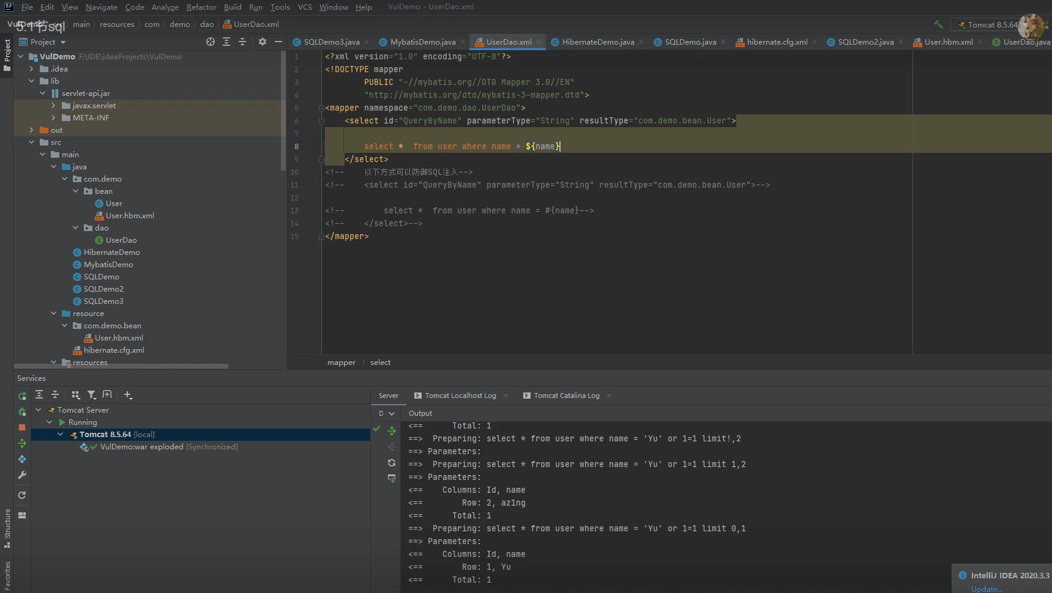Viewport: 1052px width, 593px height.
Task: Expand the out folder
Action: pyautogui.click(x=31, y=130)
